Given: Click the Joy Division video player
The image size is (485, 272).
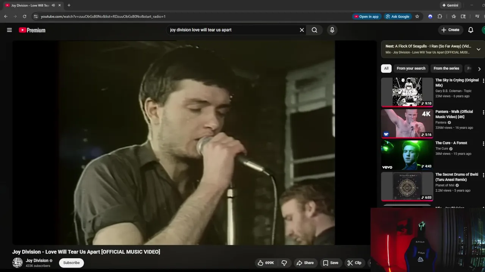Looking at the screenshot, I should (x=194, y=143).
